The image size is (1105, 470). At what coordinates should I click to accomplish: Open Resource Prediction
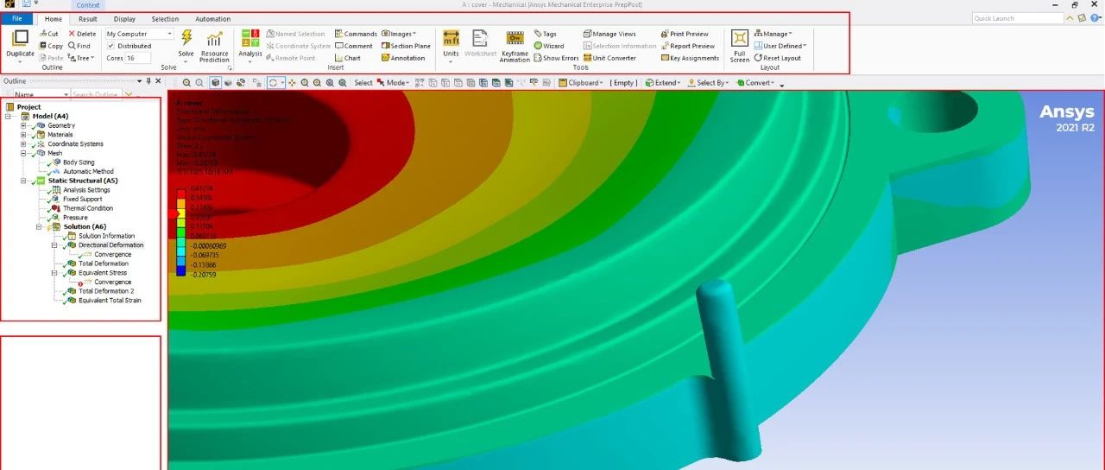pos(214,46)
